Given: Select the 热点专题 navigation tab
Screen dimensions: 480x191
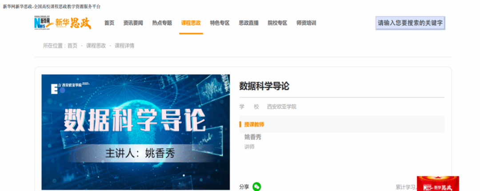Looking at the screenshot, I should point(162,23).
